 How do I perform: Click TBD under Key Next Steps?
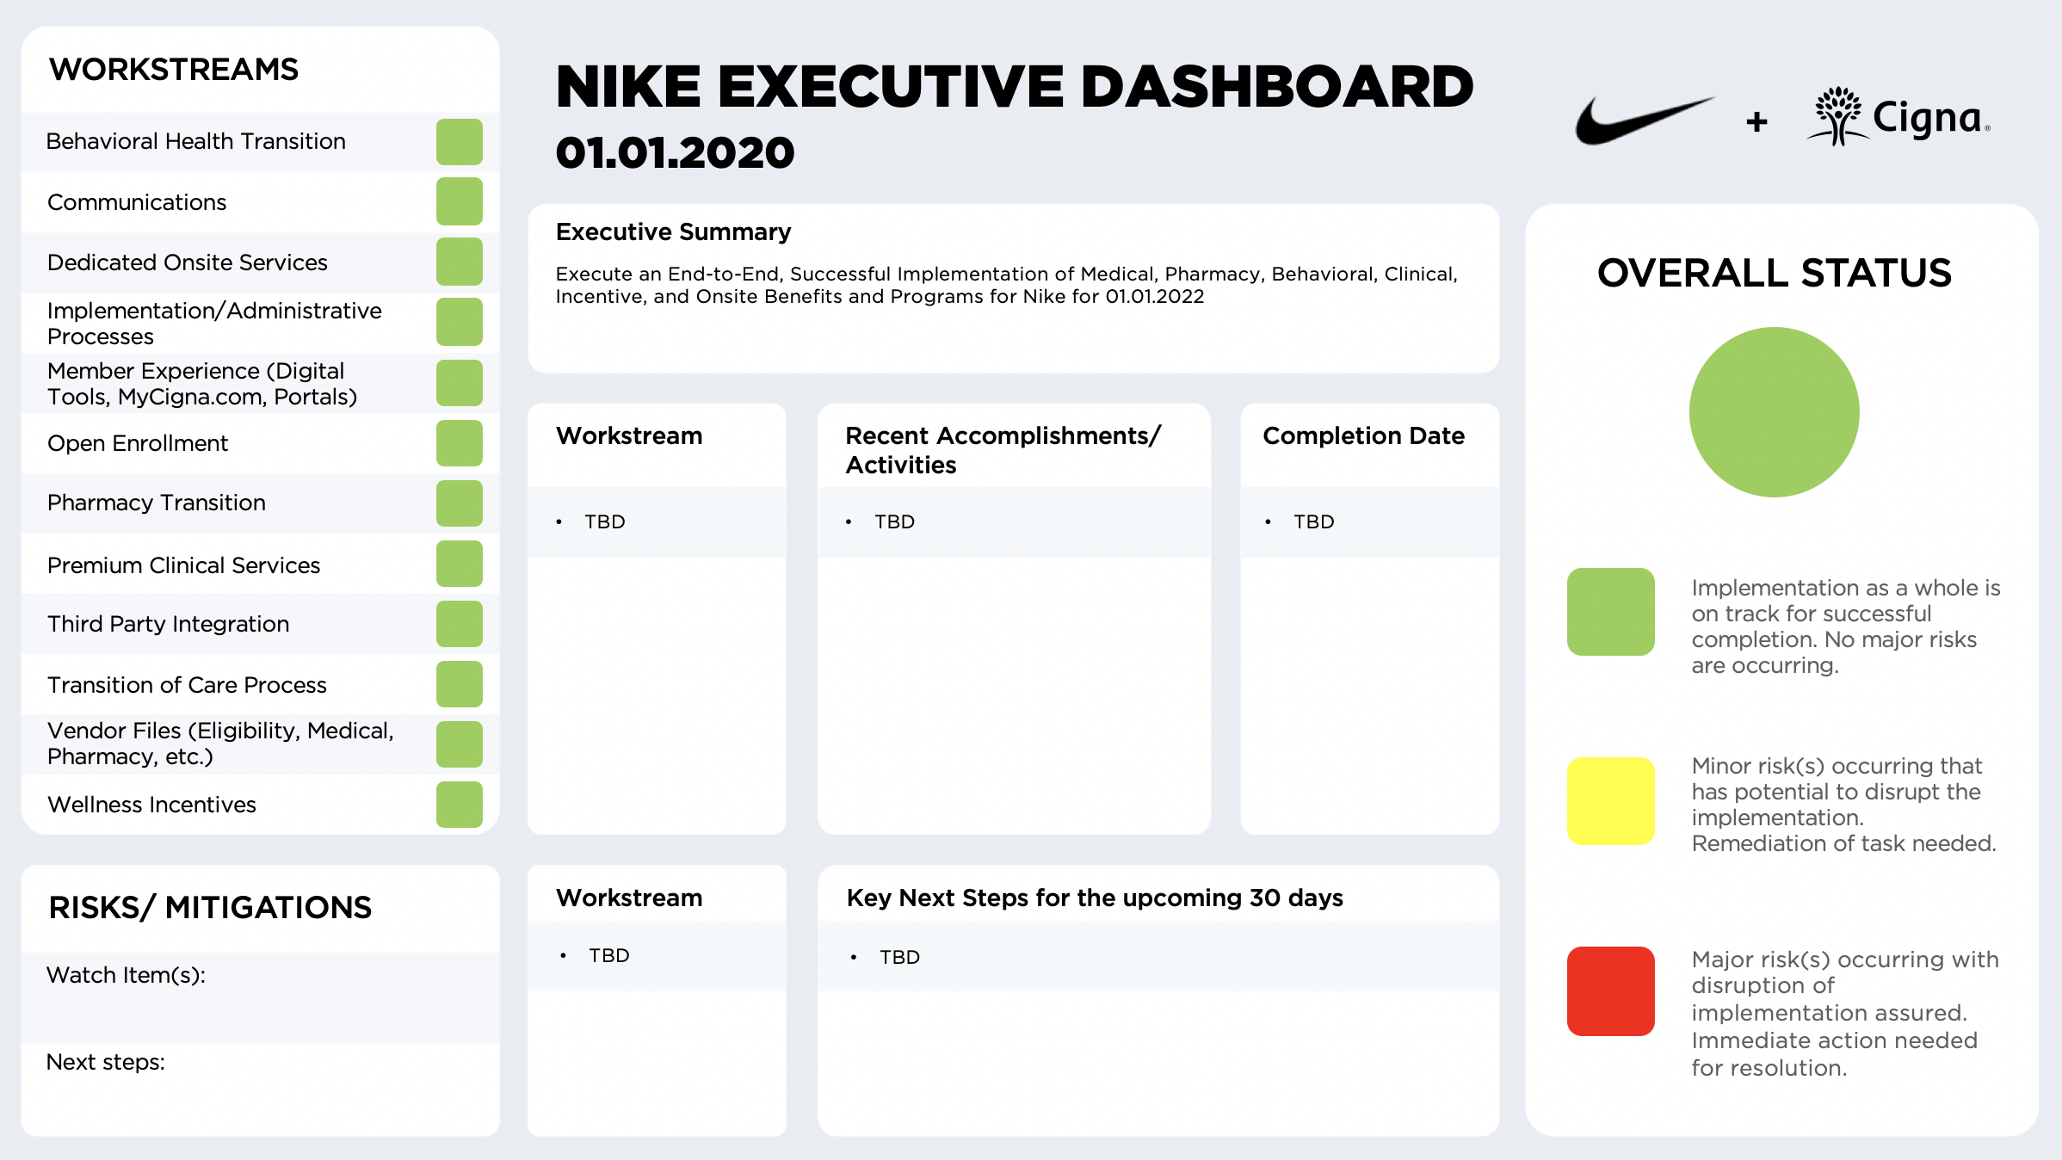(899, 958)
